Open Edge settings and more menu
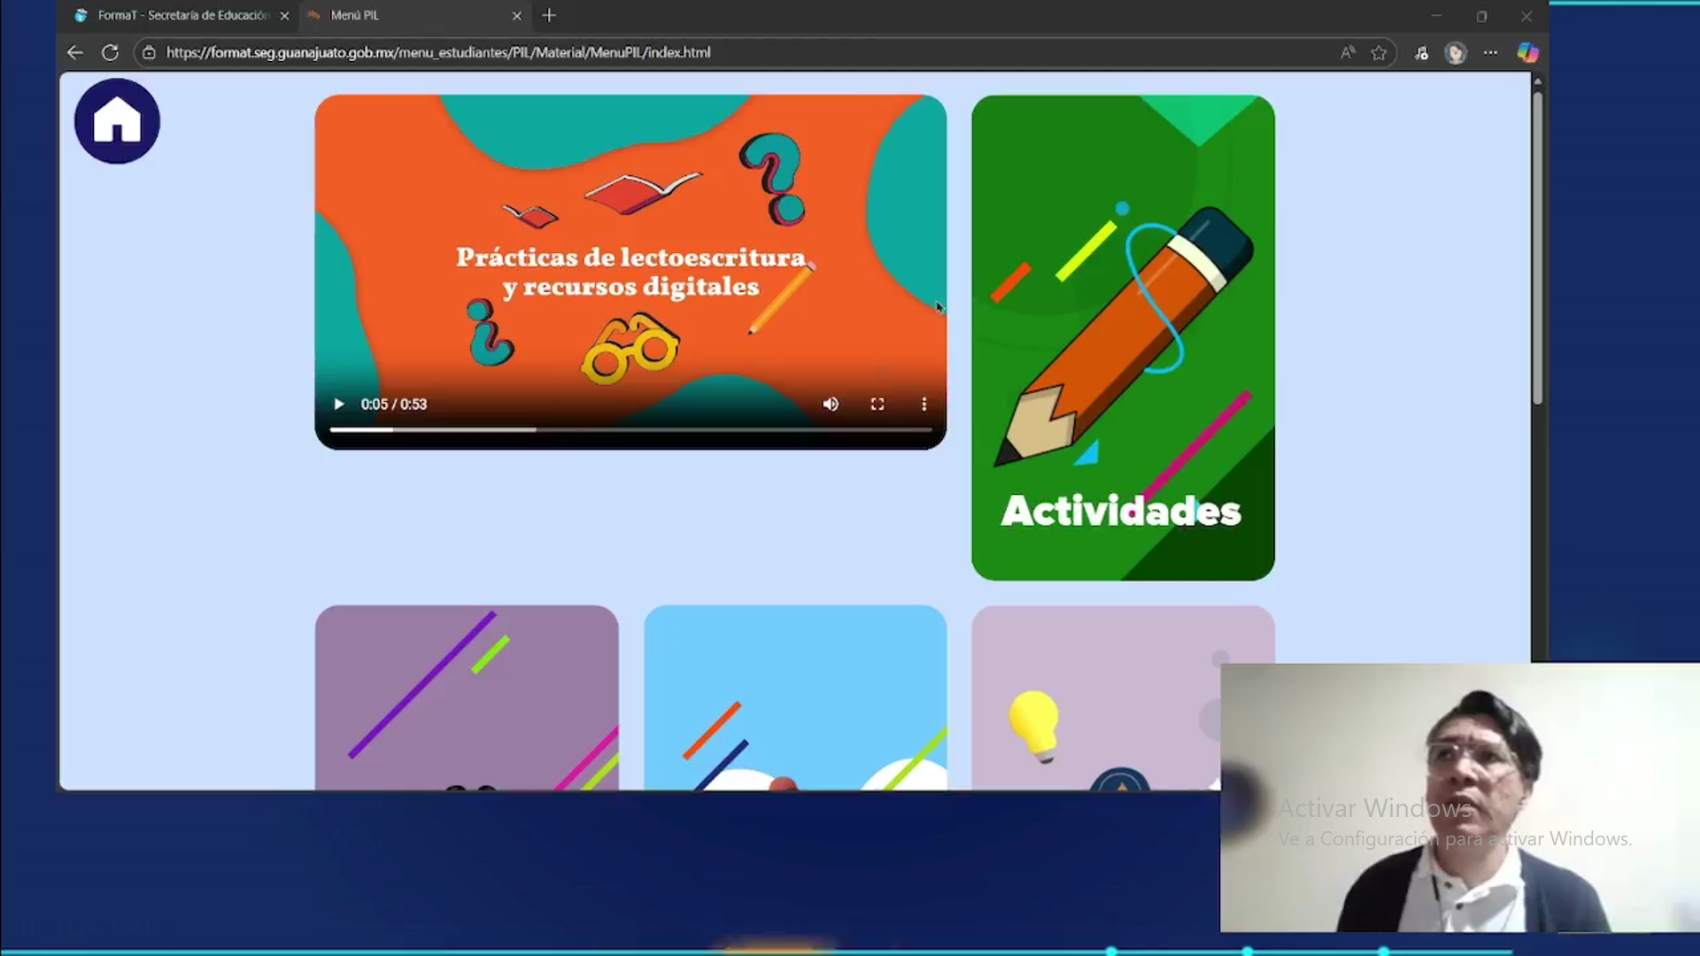The height and width of the screenshot is (956, 1700). (1491, 52)
